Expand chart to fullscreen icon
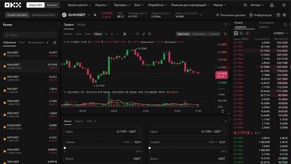Viewport: 291px width, 164px height. (226, 34)
